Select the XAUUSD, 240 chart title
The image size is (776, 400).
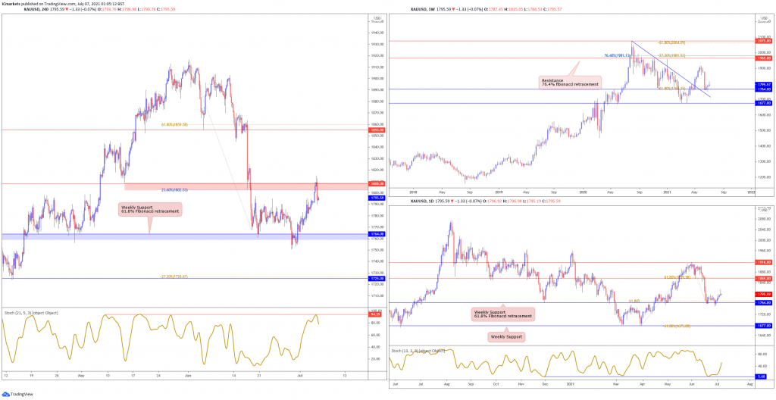pos(34,9)
